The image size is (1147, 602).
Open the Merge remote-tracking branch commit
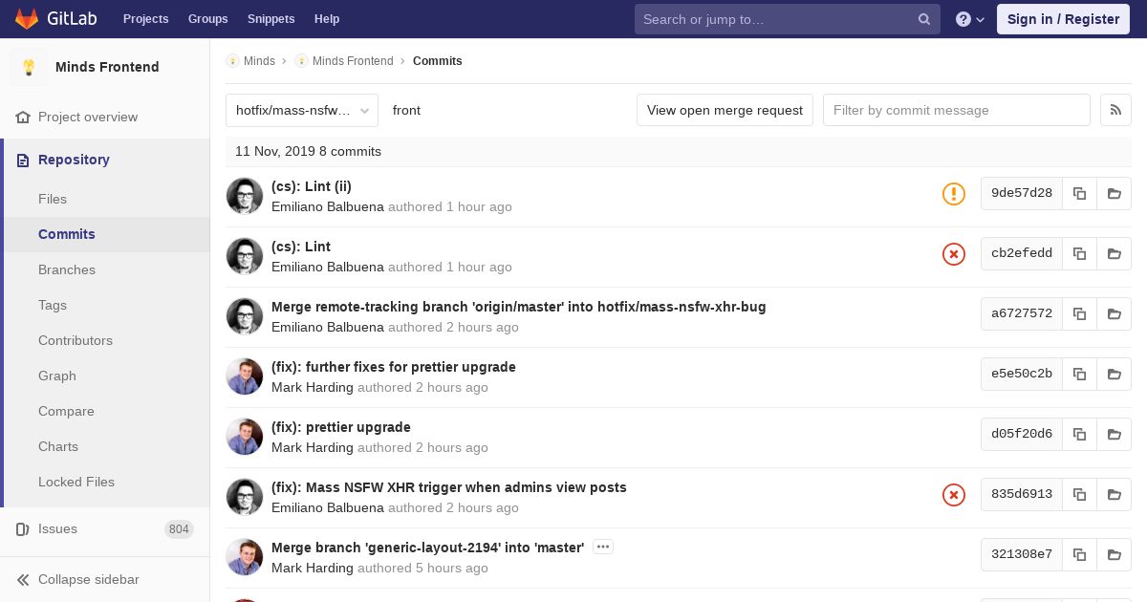(519, 307)
